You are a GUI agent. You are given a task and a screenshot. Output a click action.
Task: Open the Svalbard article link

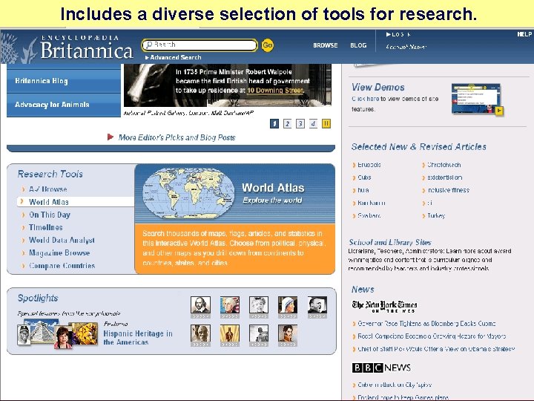(369, 215)
